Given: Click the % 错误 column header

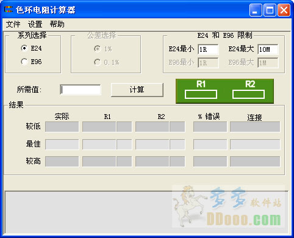Looking at the screenshot, I should 209,117.
